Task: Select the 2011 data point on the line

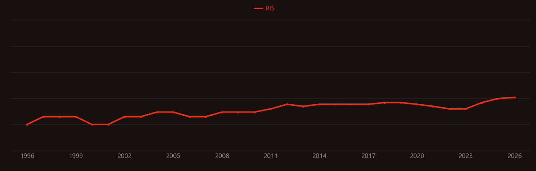Action: 271,109
